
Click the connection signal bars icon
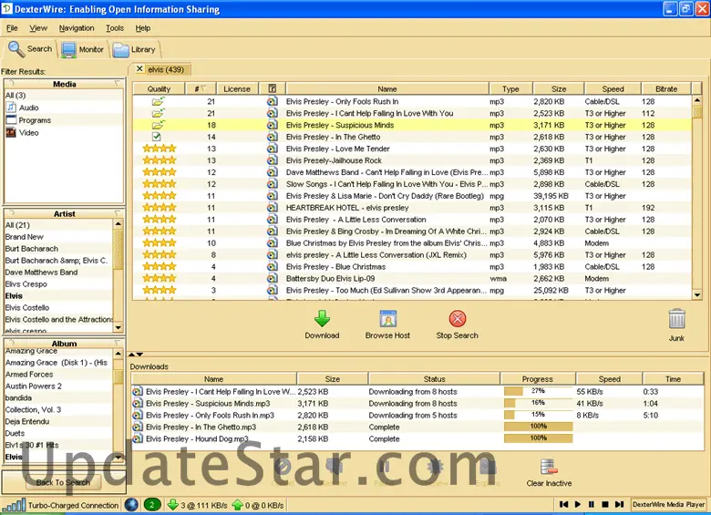[14, 505]
